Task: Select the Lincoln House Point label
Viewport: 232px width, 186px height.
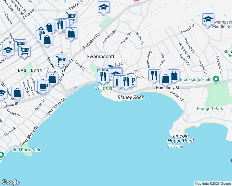Action: coord(181,138)
